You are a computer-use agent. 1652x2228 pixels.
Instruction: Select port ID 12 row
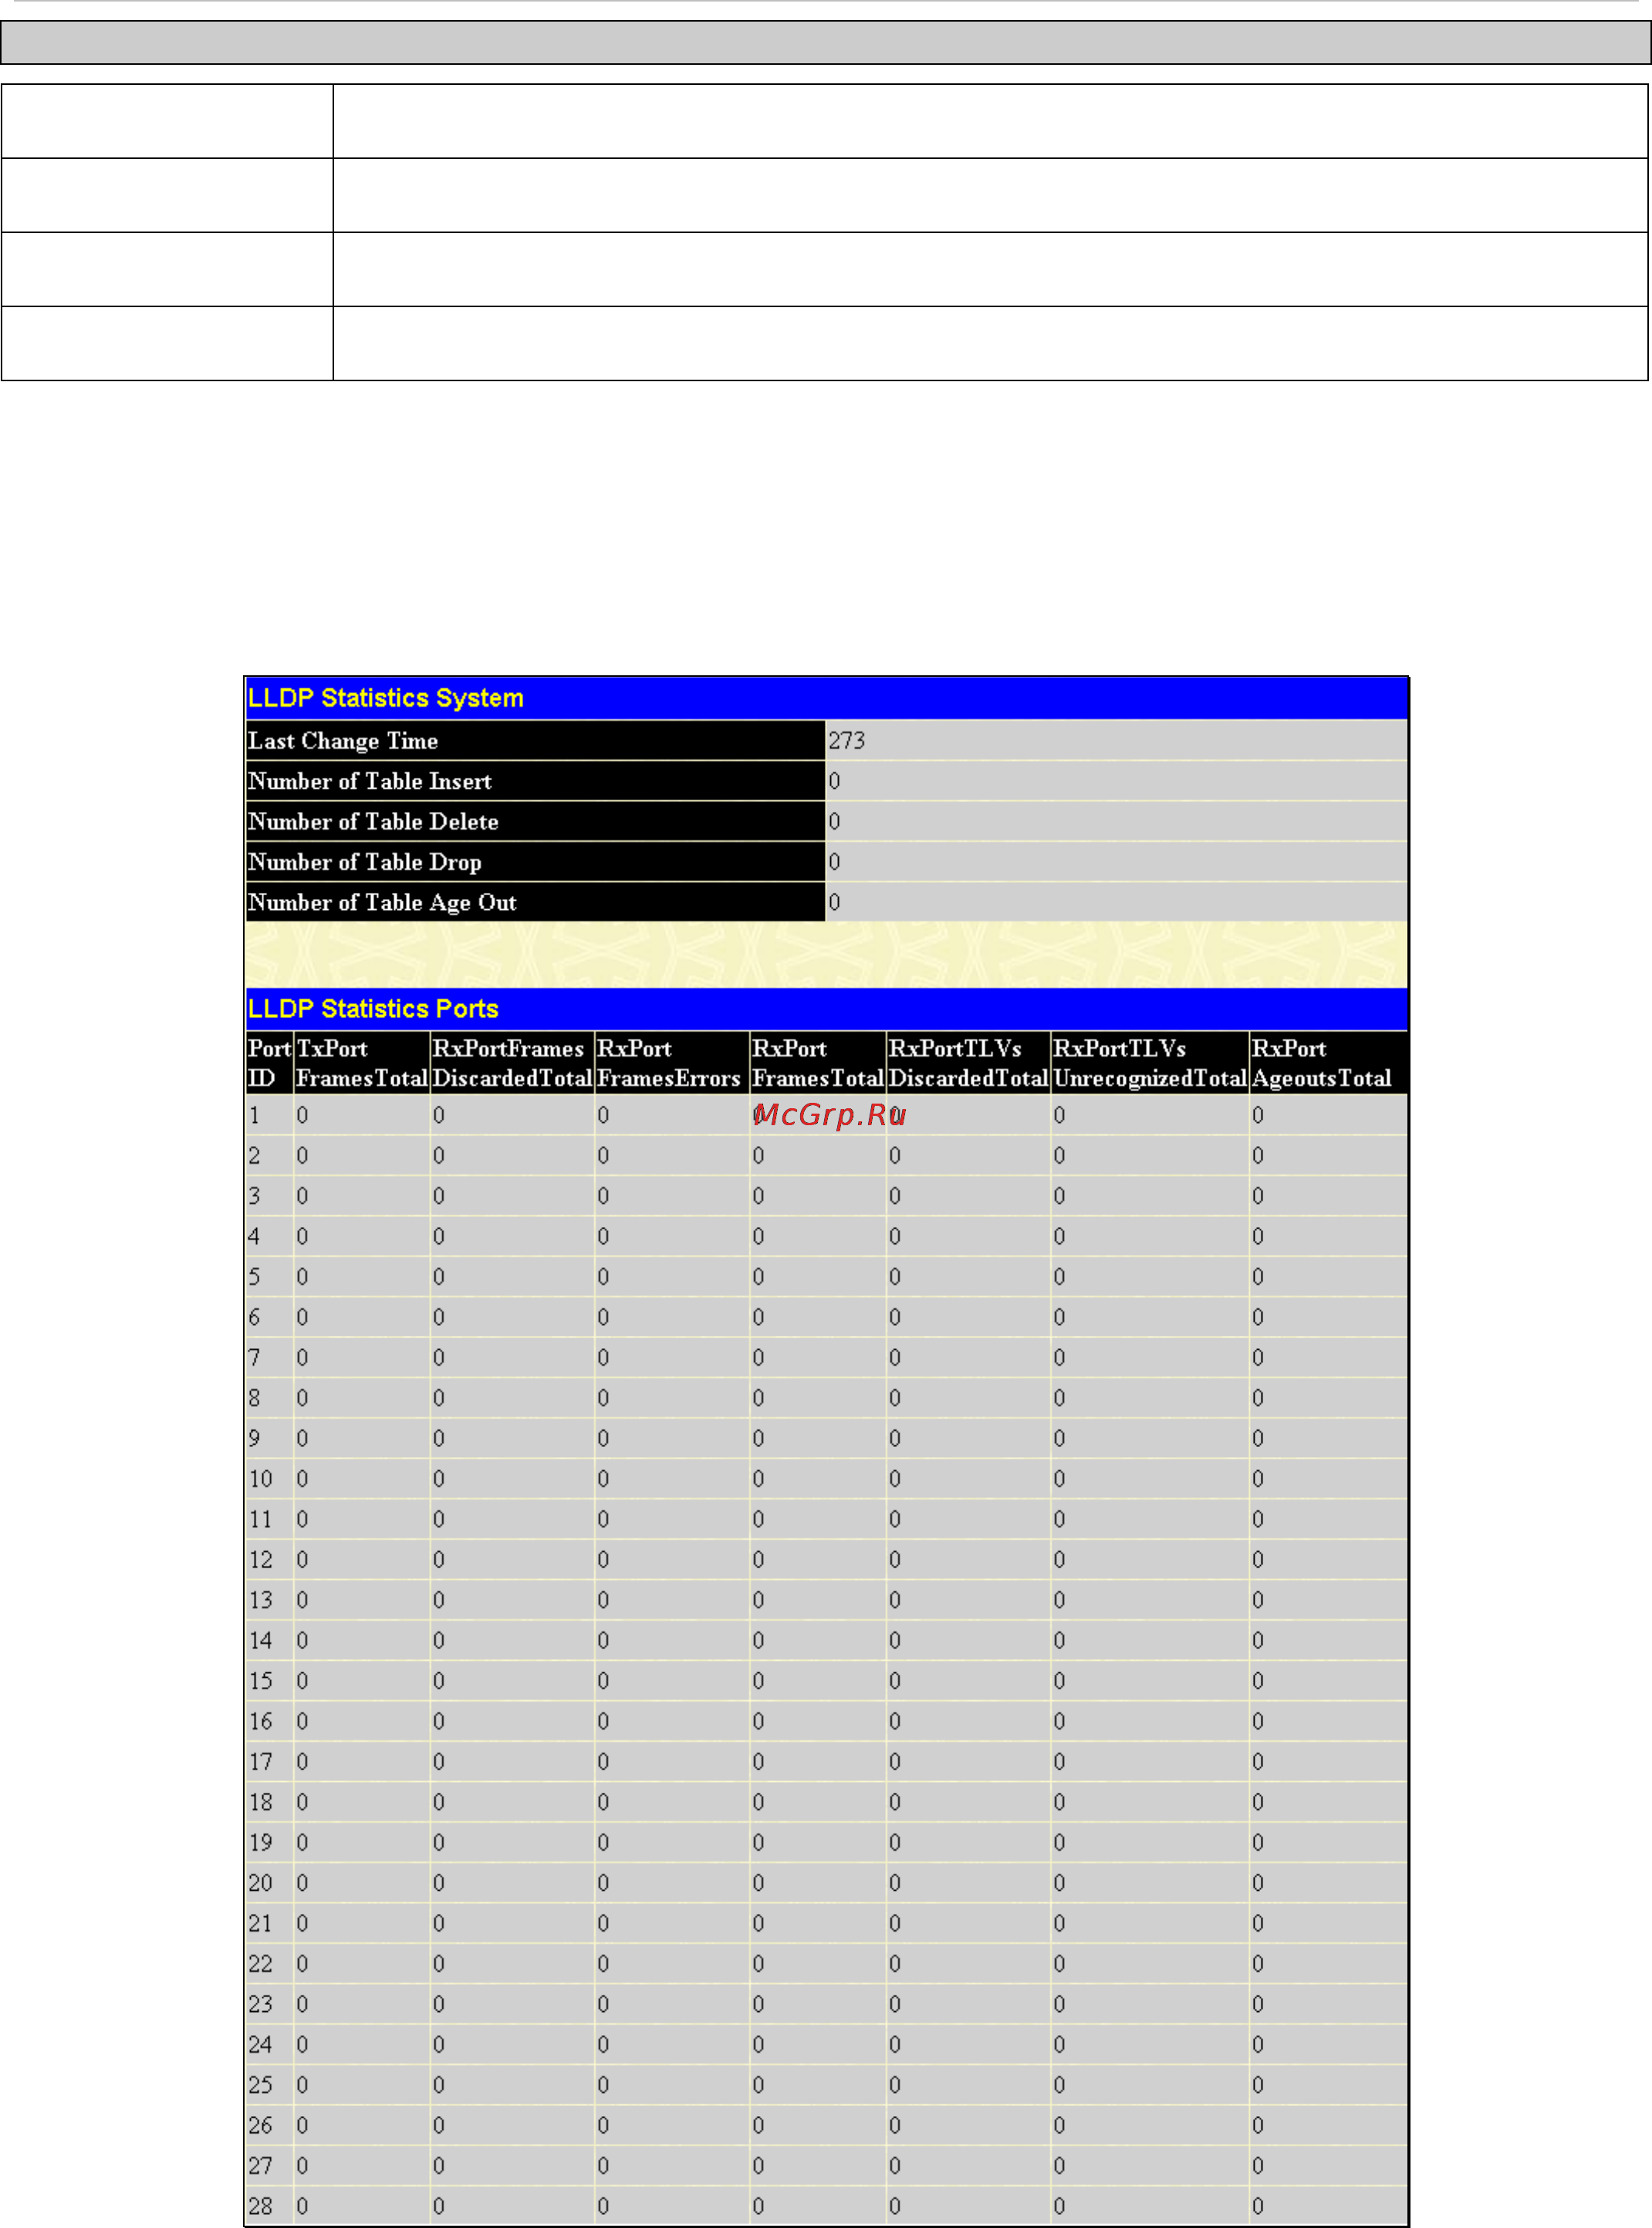[826, 1560]
